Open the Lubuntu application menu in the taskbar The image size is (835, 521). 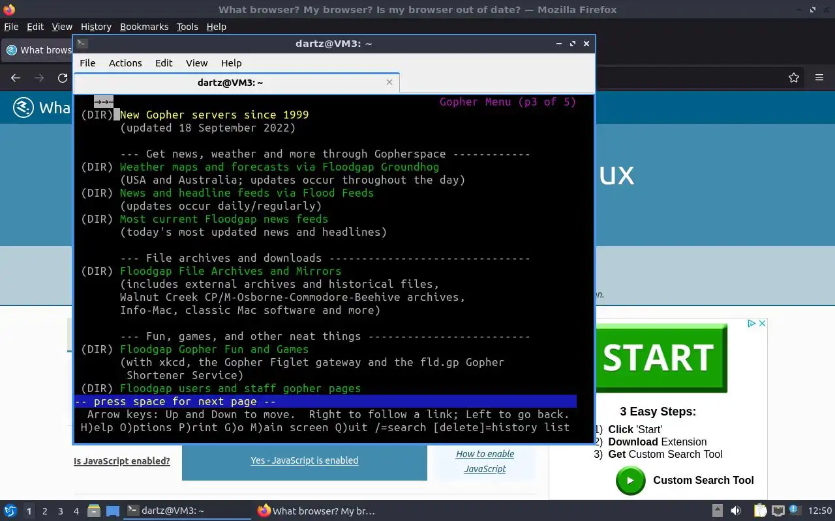10,511
